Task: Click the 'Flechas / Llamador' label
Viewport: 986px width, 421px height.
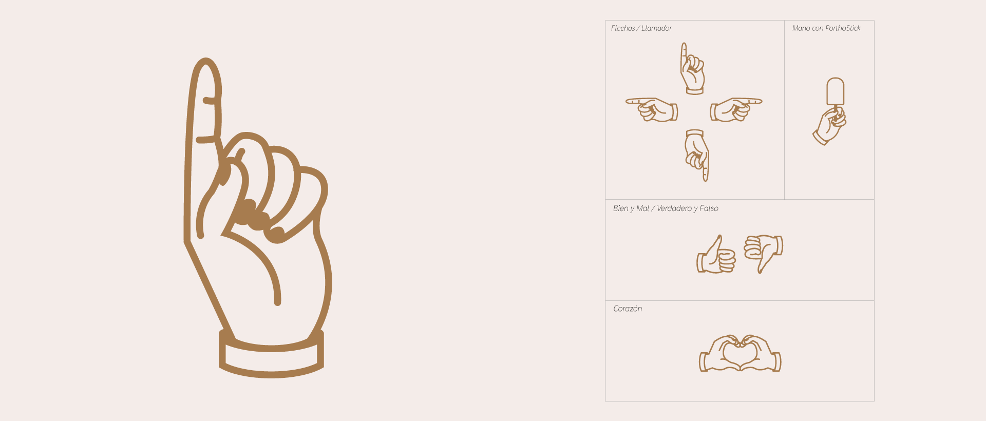Action: (641, 28)
